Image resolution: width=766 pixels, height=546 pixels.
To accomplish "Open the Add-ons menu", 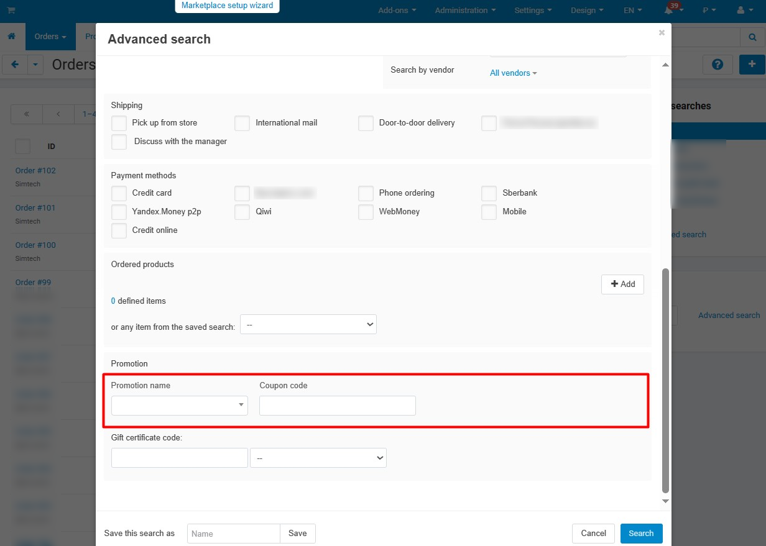I will [x=397, y=11].
